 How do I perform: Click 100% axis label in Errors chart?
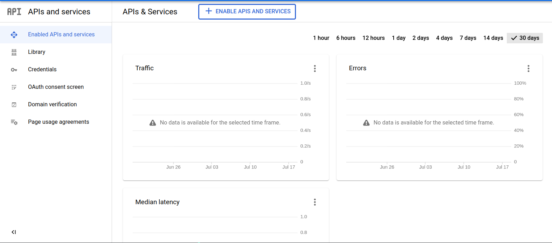[520, 83]
